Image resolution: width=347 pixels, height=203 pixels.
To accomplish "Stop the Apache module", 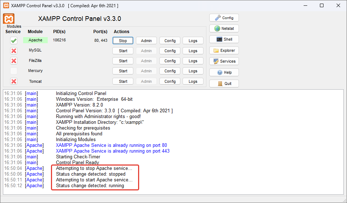I will [x=123, y=41].
